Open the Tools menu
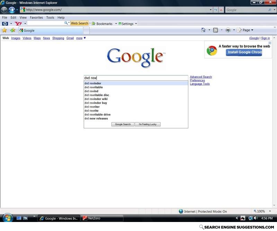 pos(50,18)
